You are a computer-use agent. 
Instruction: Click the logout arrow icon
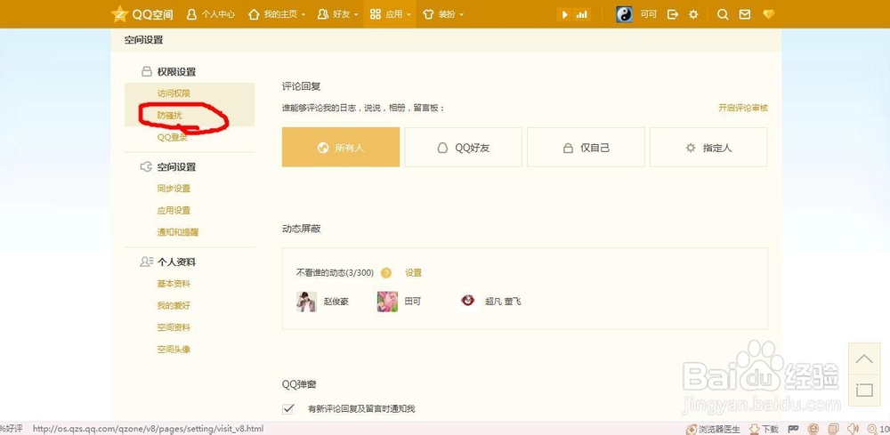click(673, 15)
